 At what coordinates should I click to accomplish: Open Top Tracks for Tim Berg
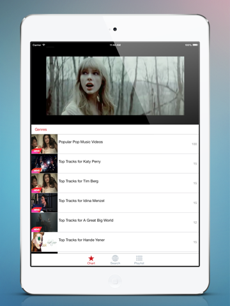pos(115,183)
